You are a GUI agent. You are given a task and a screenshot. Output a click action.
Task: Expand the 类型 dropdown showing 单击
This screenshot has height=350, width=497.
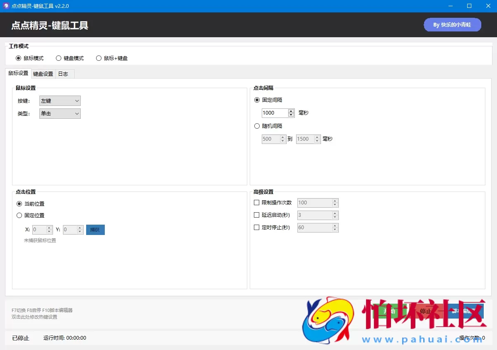point(60,113)
